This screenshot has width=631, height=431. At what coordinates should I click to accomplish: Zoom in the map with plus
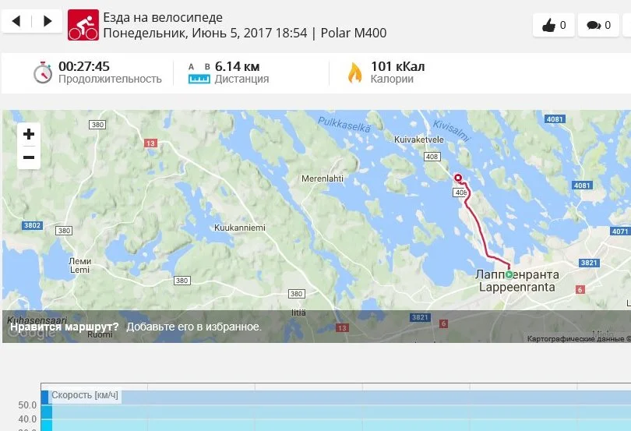tap(29, 134)
